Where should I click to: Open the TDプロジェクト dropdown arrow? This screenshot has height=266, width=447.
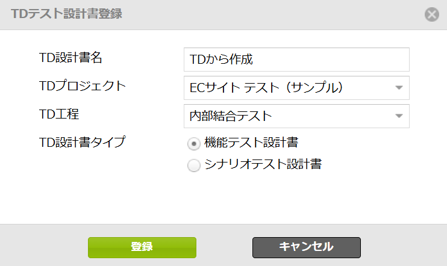click(x=398, y=88)
